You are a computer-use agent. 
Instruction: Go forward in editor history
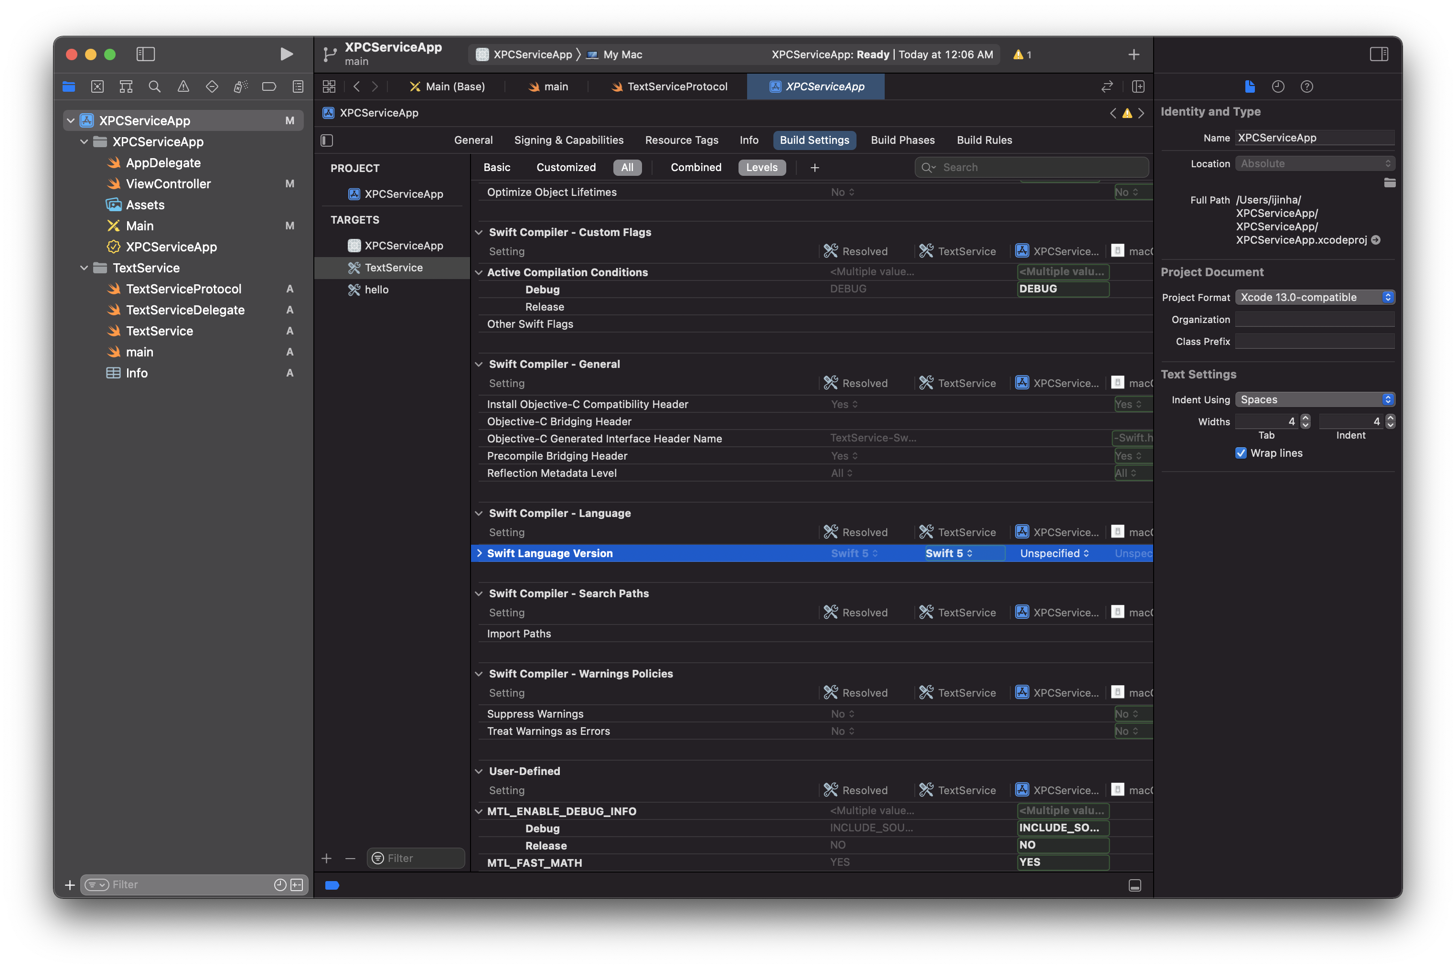coord(375,86)
